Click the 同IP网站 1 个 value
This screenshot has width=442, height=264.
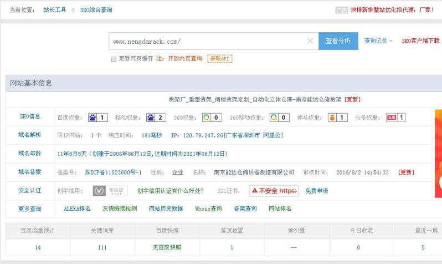click(x=96, y=135)
